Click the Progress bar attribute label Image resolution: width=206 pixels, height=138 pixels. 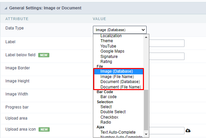point(17,107)
